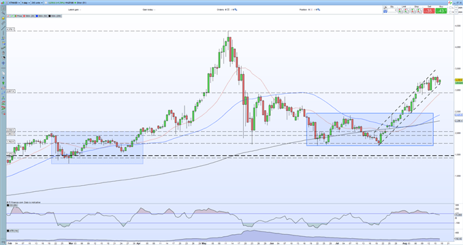463x245 pixels.
Task: Click the application logo icon at top-left
Action: pos(3,3)
